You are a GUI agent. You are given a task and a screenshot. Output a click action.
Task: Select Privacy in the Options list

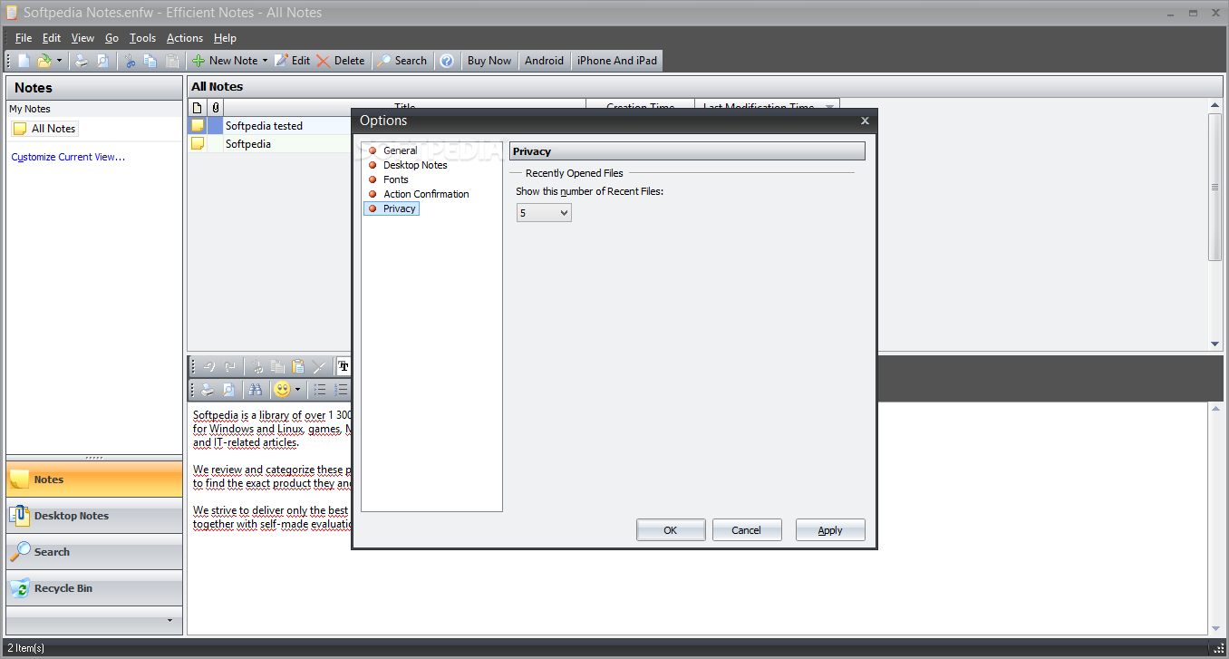[391, 208]
